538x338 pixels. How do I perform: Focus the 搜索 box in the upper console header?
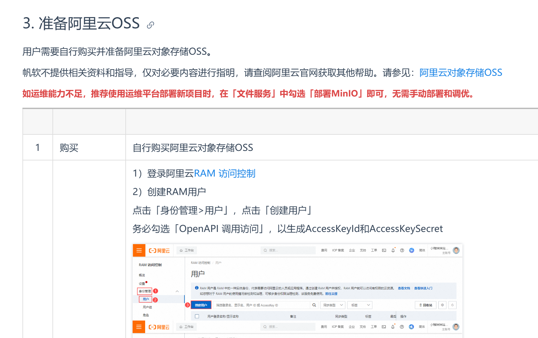click(288, 250)
